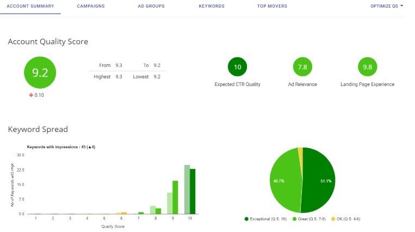415x232 pixels.
Task: Click the Exceptional (Q.S. 10) legend text
Action: tap(268, 219)
